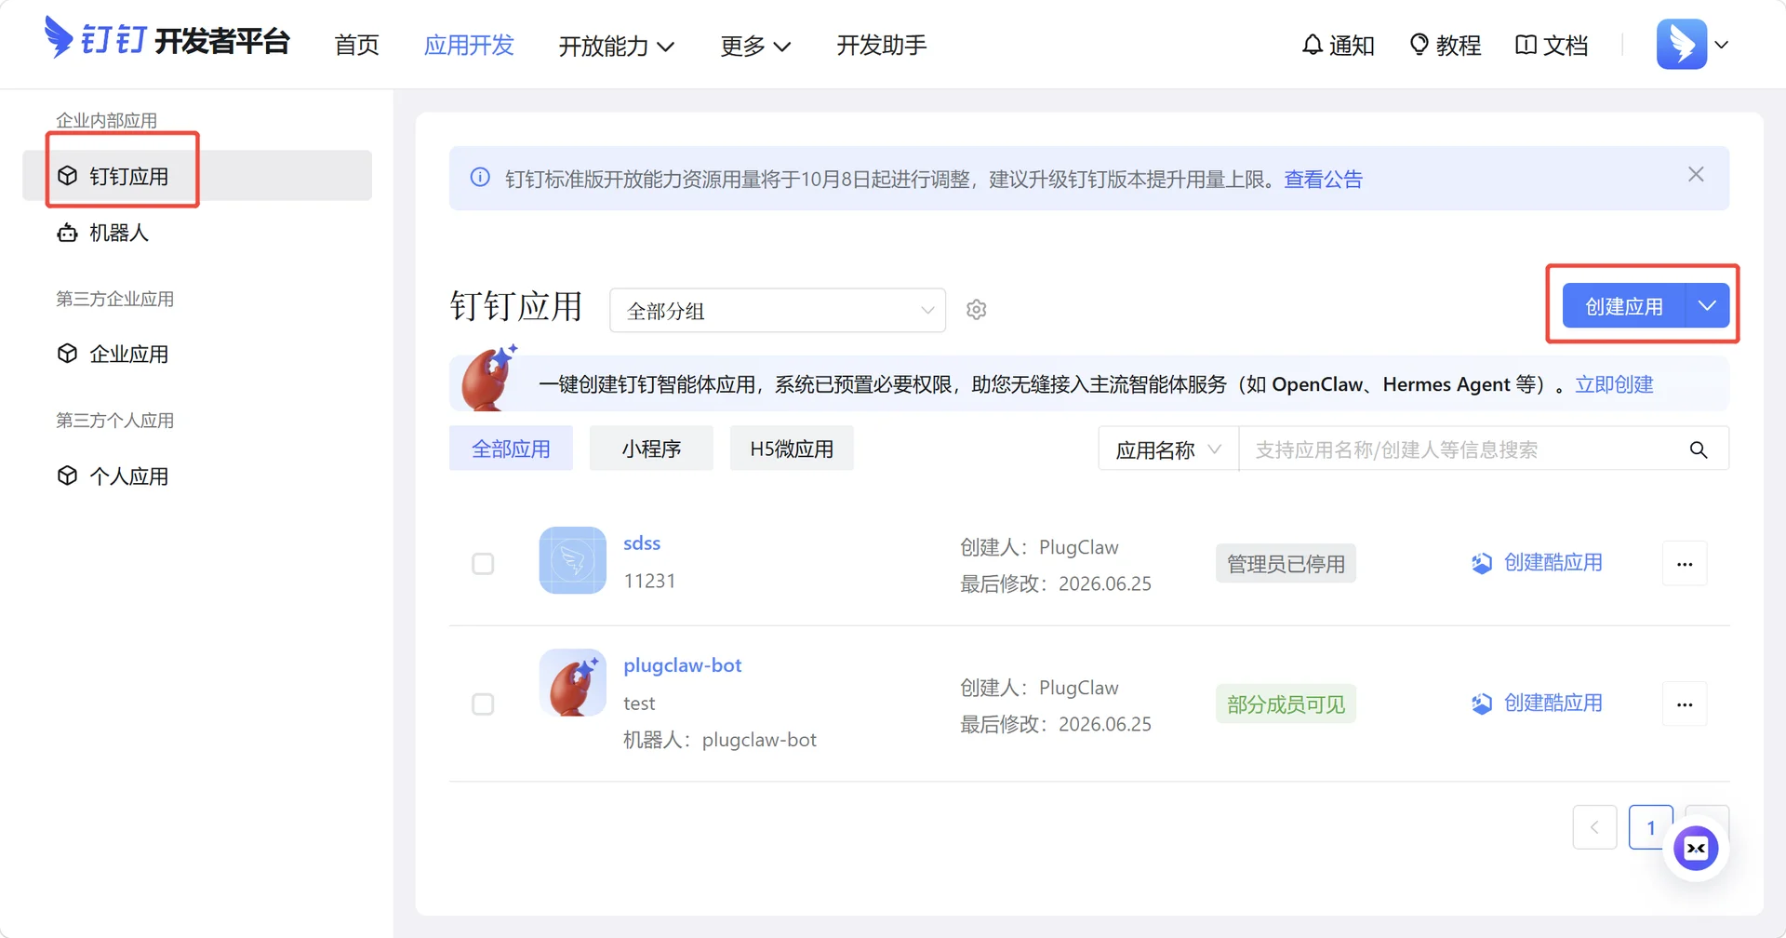Image resolution: width=1786 pixels, height=938 pixels.
Task: Open the 全部分组 group dropdown
Action: 778,310
